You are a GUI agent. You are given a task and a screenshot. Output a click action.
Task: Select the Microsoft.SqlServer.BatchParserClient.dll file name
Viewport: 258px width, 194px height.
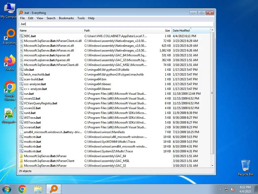click(x=51, y=65)
